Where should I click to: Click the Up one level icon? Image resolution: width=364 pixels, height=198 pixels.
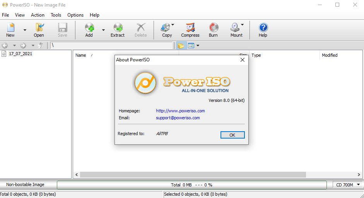pos(41,46)
